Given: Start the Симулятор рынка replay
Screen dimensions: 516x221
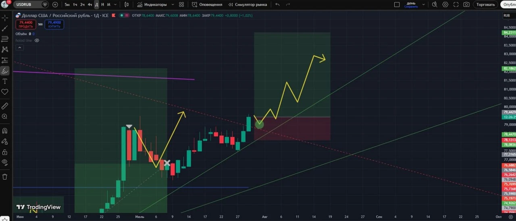Looking at the screenshot, I should coord(248,4).
